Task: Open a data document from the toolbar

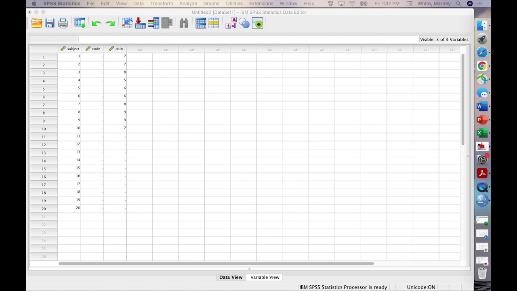Action: pos(36,23)
